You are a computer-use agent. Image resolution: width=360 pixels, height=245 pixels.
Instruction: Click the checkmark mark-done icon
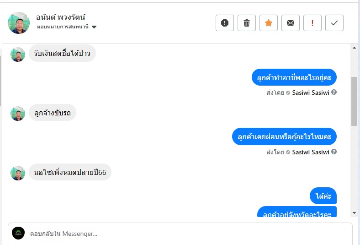tap(334, 23)
